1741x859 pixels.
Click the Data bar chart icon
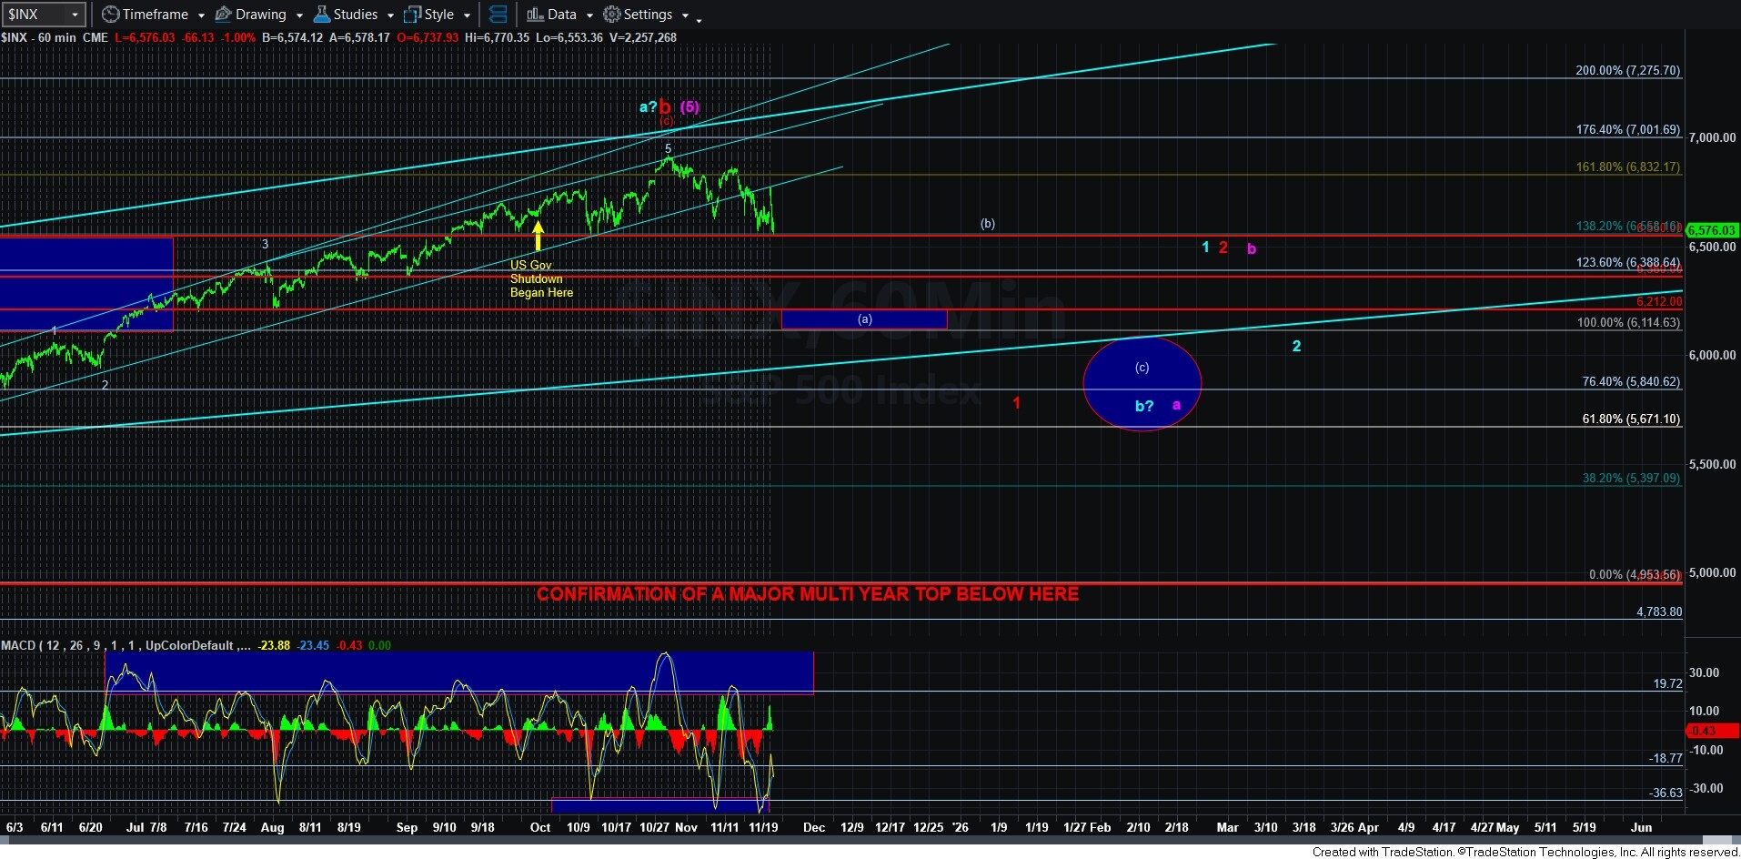[535, 15]
